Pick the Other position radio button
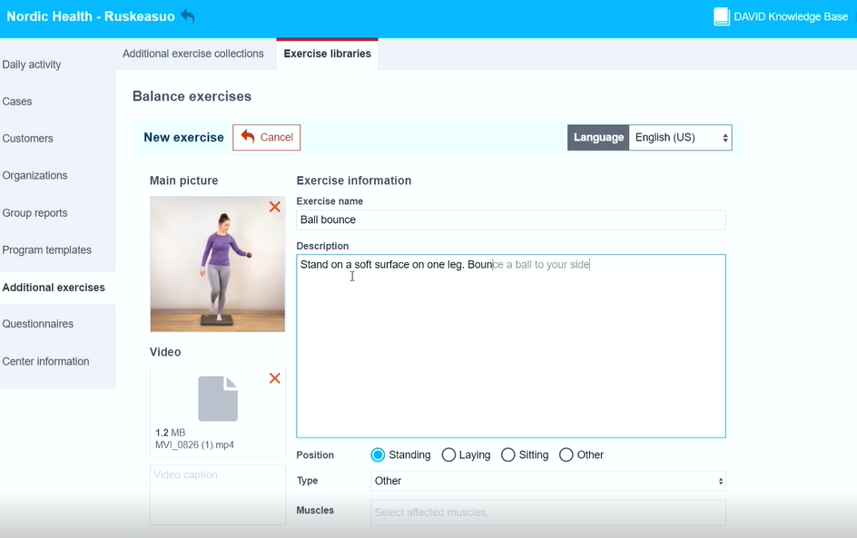 coord(566,455)
